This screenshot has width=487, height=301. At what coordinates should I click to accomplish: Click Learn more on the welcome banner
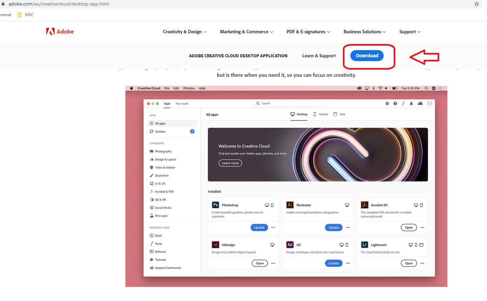coord(230,163)
